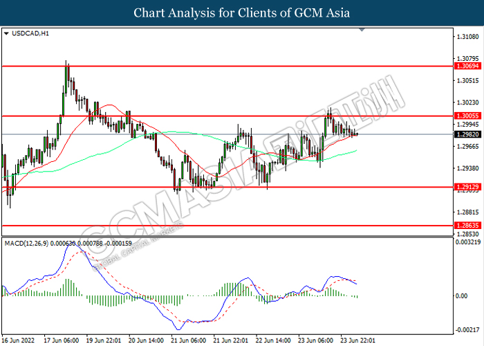Select the 1.30055 red level label
This screenshot has height=346, width=484.
pos(467,116)
